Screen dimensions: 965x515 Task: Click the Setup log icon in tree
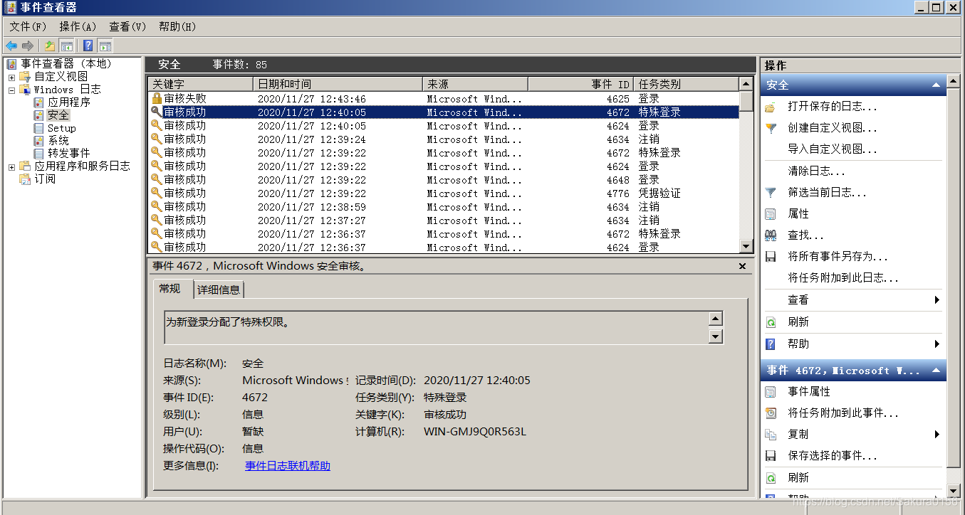click(38, 128)
